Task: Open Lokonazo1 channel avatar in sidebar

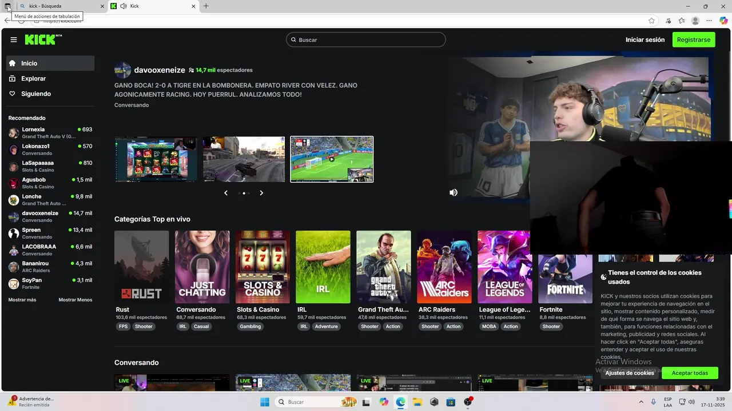Action: (14, 150)
